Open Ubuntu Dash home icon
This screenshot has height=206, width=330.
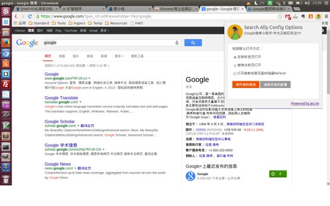pyautogui.click(x=6, y=11)
